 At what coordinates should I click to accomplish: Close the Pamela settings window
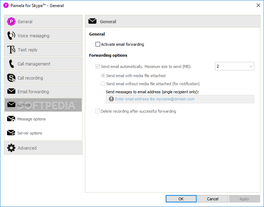[258, 5]
